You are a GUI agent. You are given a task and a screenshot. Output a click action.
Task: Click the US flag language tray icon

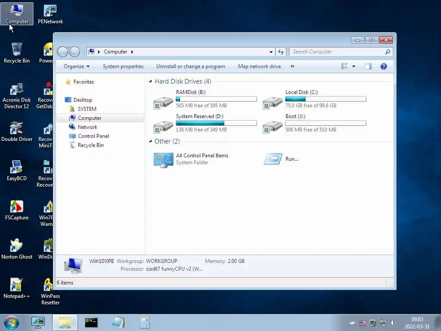(x=363, y=323)
